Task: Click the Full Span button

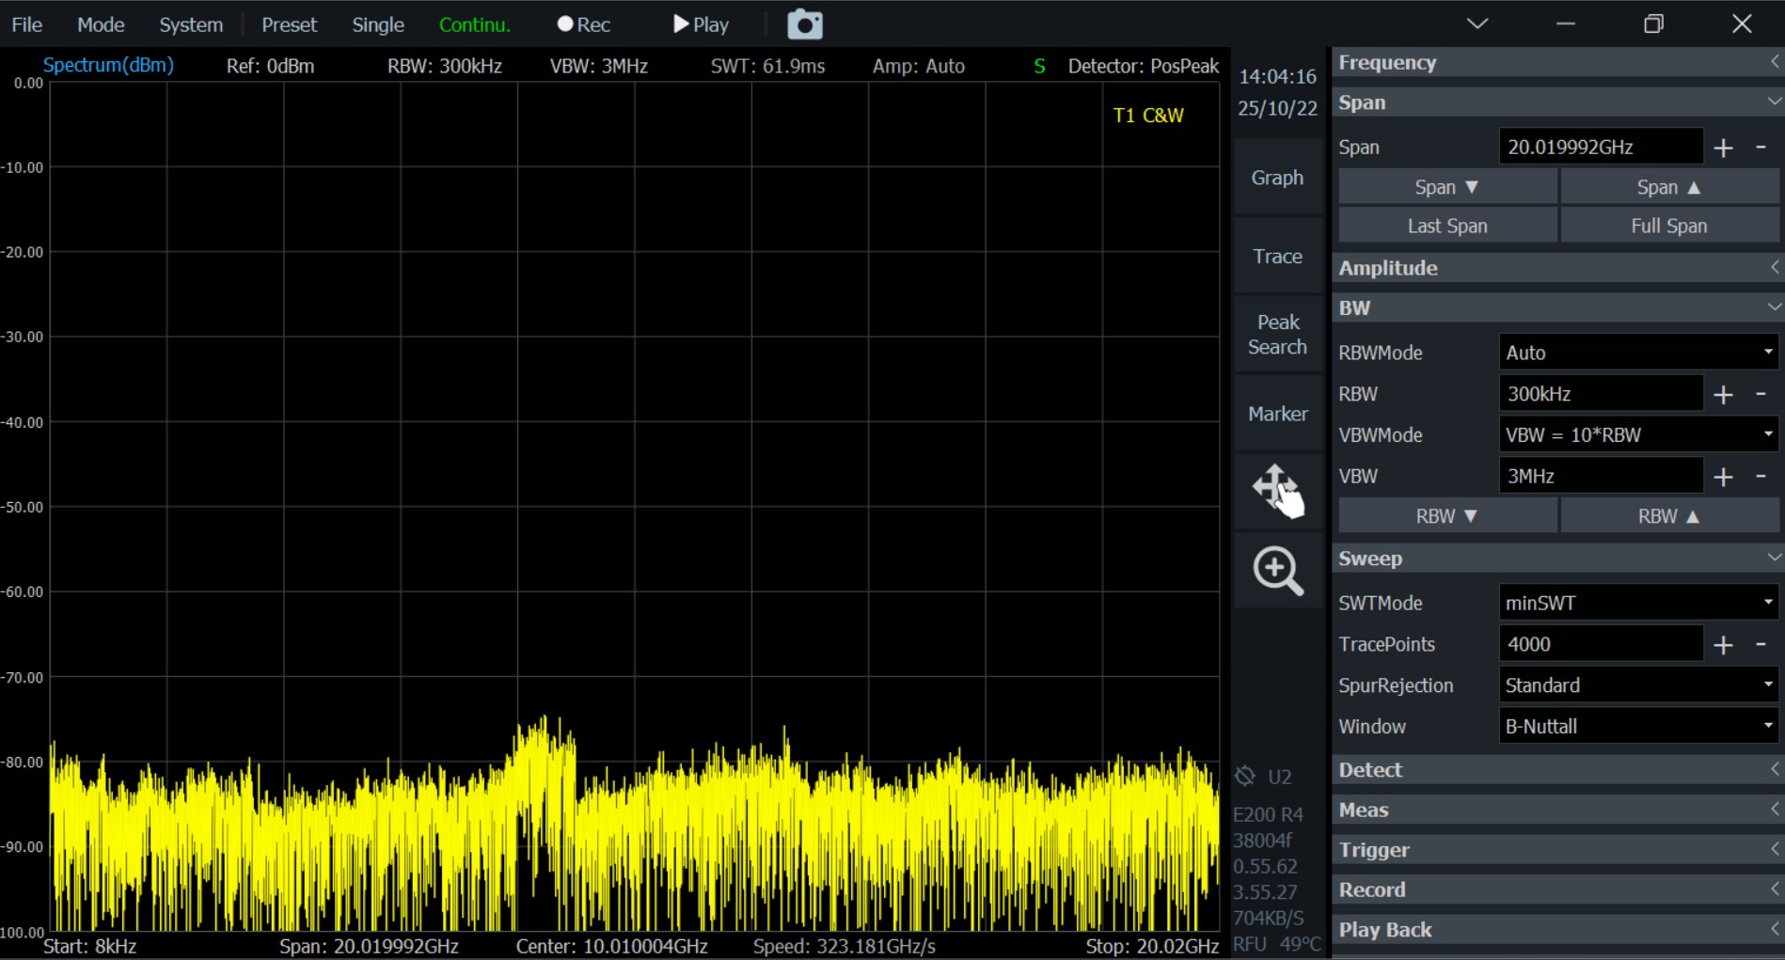Action: [1668, 226]
